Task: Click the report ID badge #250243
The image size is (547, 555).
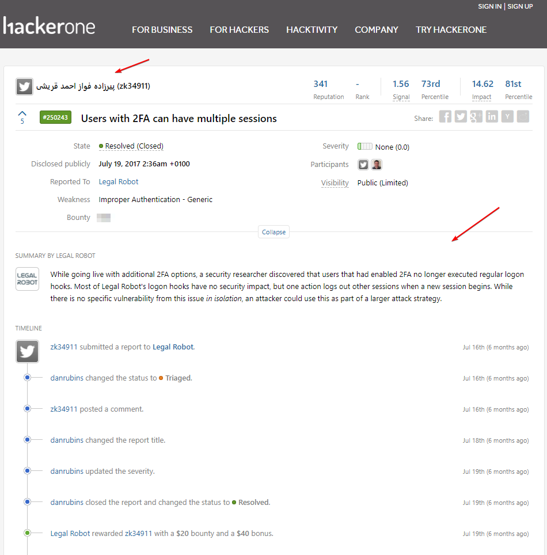Action: click(x=55, y=117)
